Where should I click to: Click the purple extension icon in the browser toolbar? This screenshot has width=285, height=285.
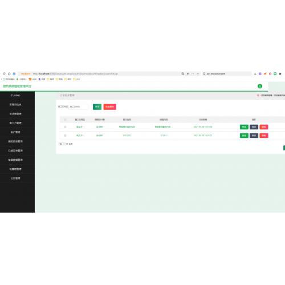tap(260, 74)
